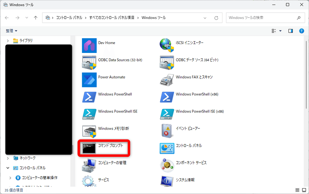Click the システム情報 label text

coord(185,180)
